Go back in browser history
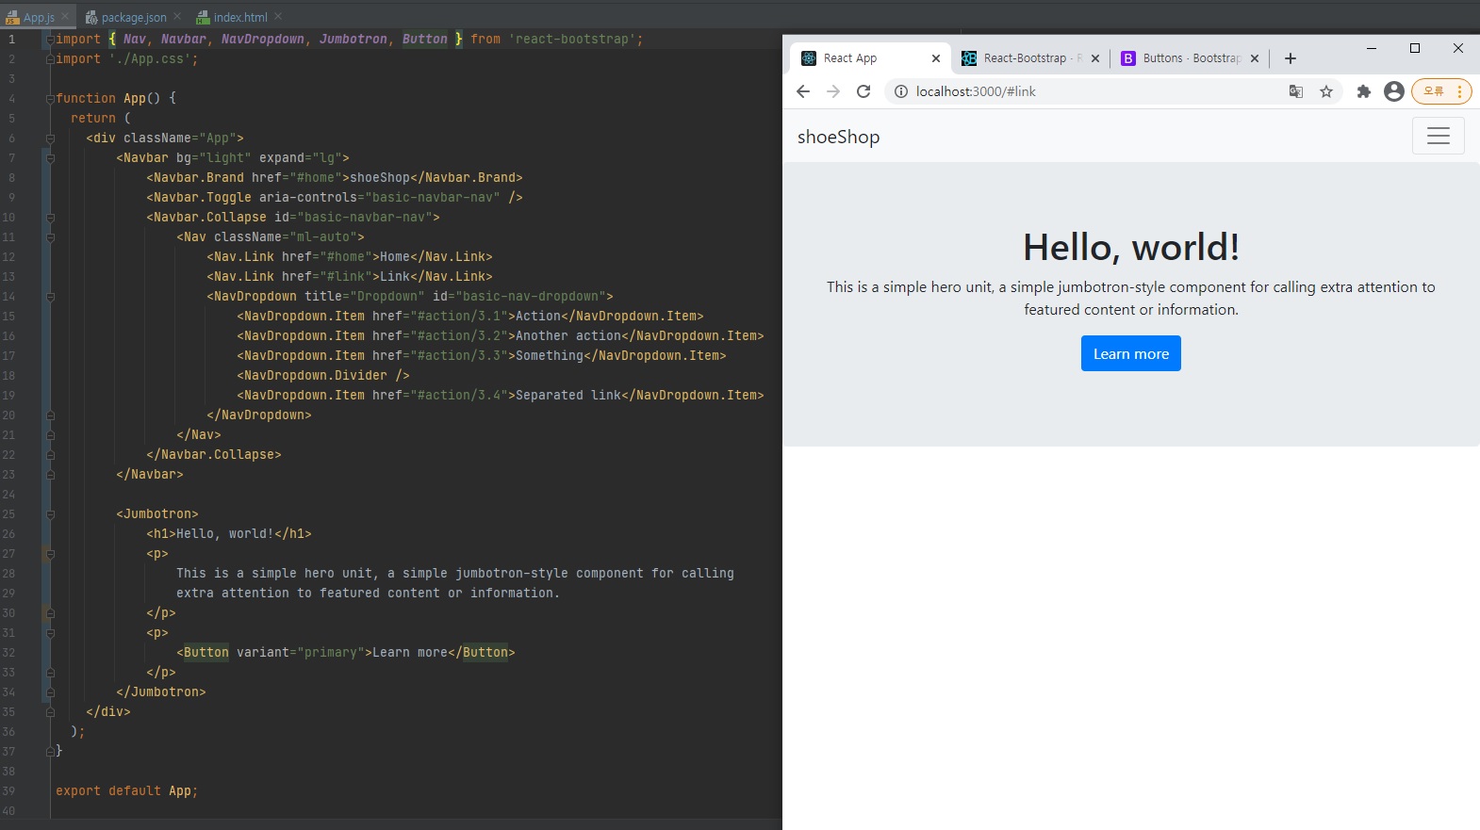This screenshot has height=830, width=1480. coord(803,91)
